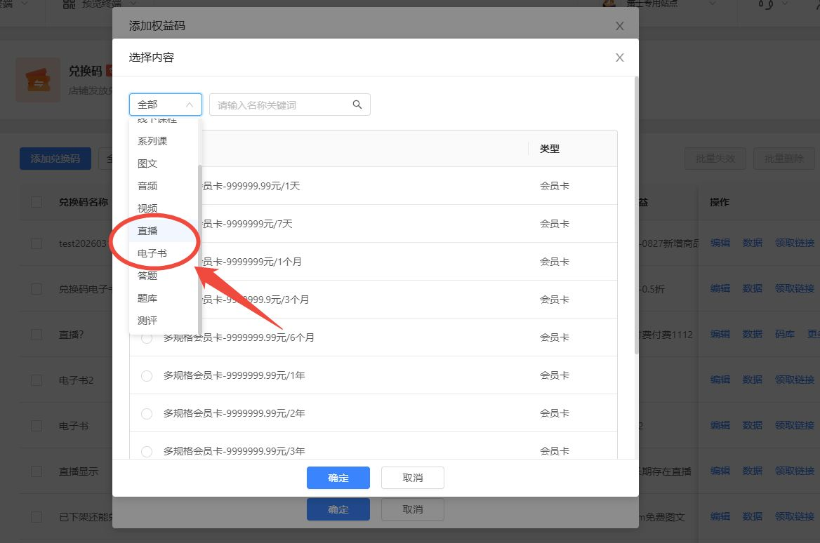Select radio for 多规格会员卡 1年 row
The image size is (820, 543).
coord(147,376)
